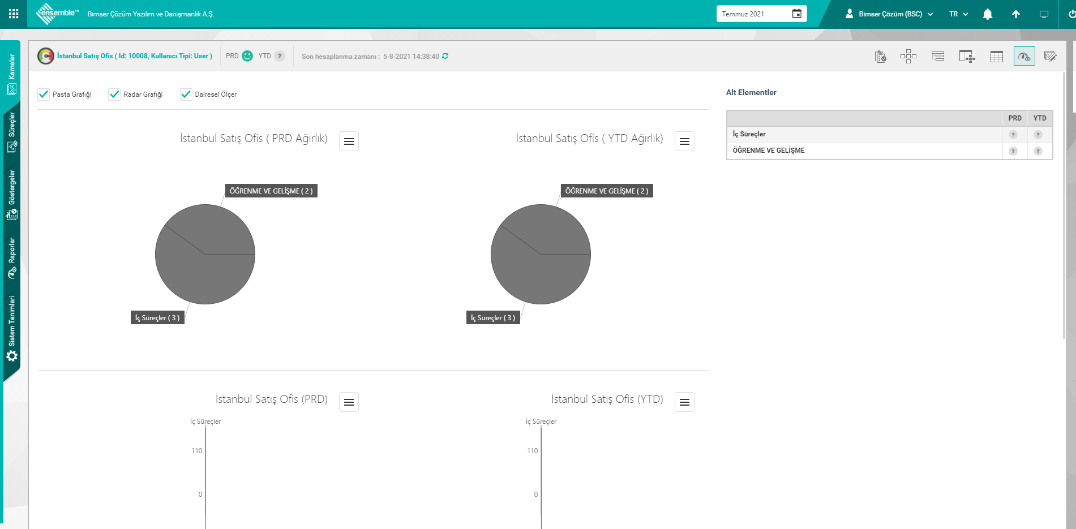Toggle the Radar Grafiği checkbox
The width and height of the screenshot is (1076, 529).
tap(114, 94)
